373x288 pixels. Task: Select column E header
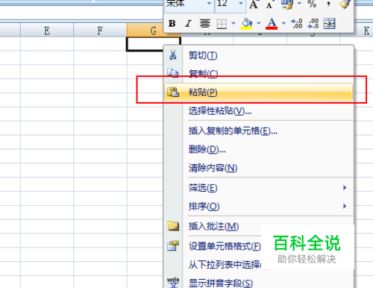pos(47,31)
